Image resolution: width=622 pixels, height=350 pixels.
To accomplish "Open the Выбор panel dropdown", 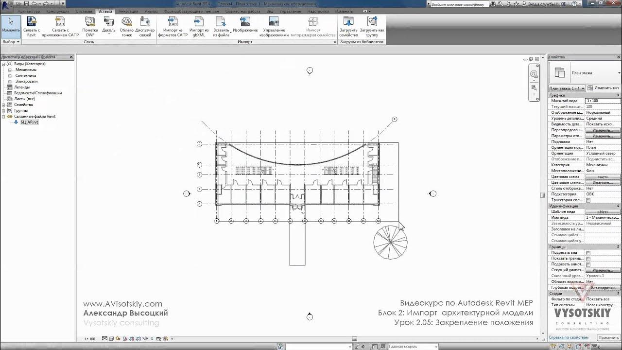I will click(11, 42).
